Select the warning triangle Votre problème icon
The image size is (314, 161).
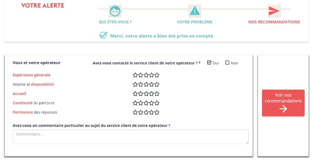point(195,11)
